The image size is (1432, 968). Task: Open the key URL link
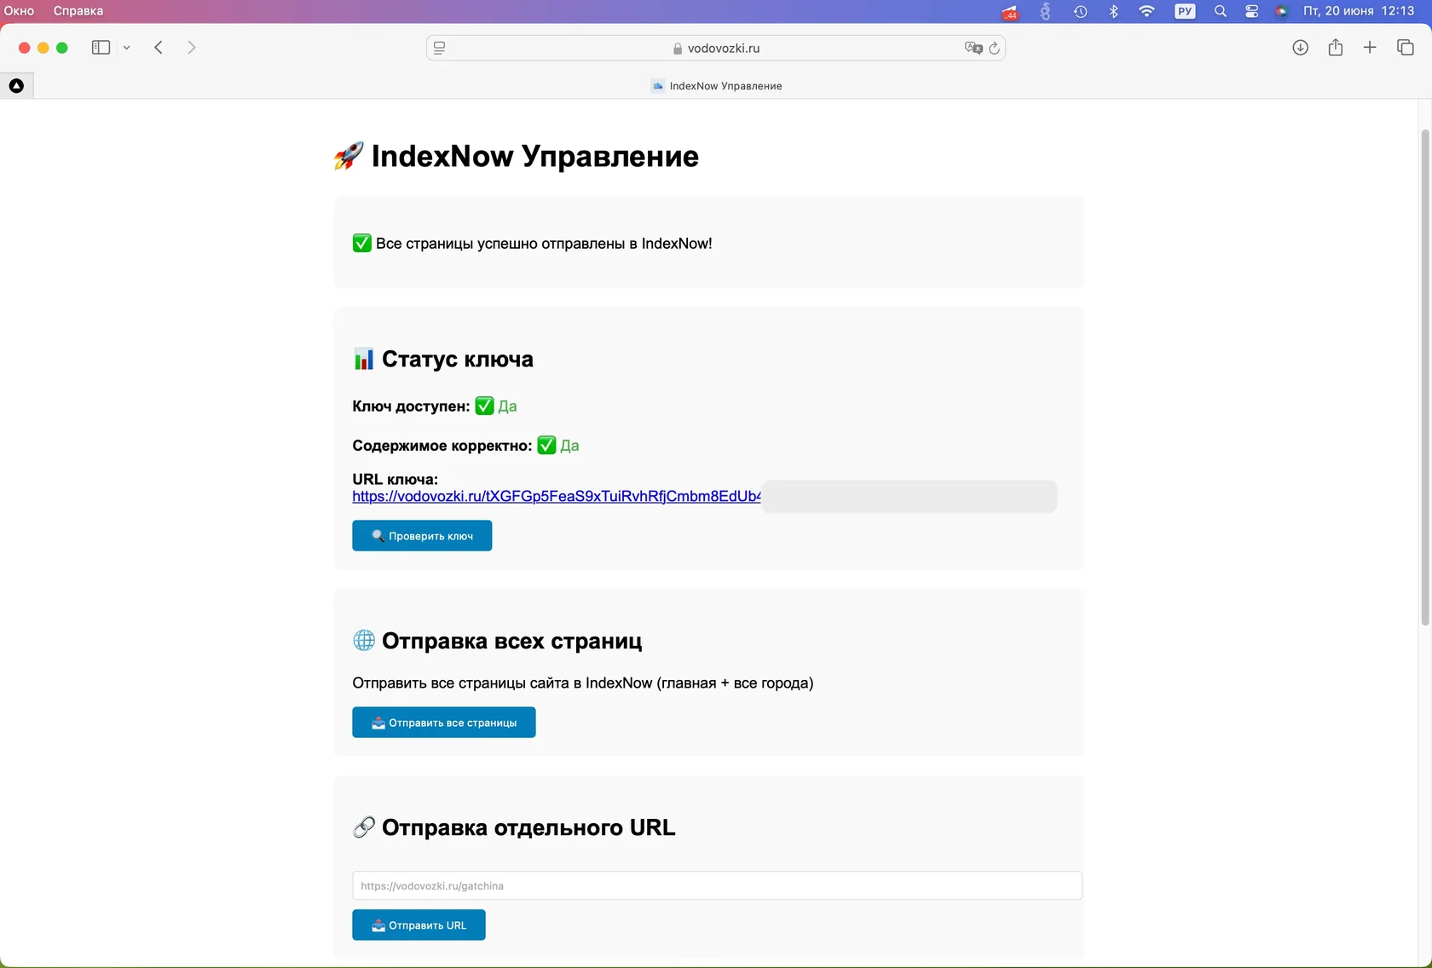(x=555, y=497)
